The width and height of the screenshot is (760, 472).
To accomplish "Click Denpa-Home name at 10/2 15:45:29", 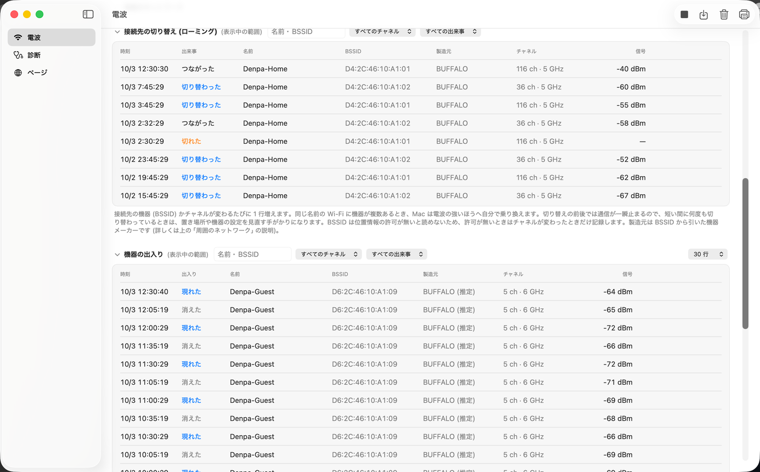I will point(265,195).
